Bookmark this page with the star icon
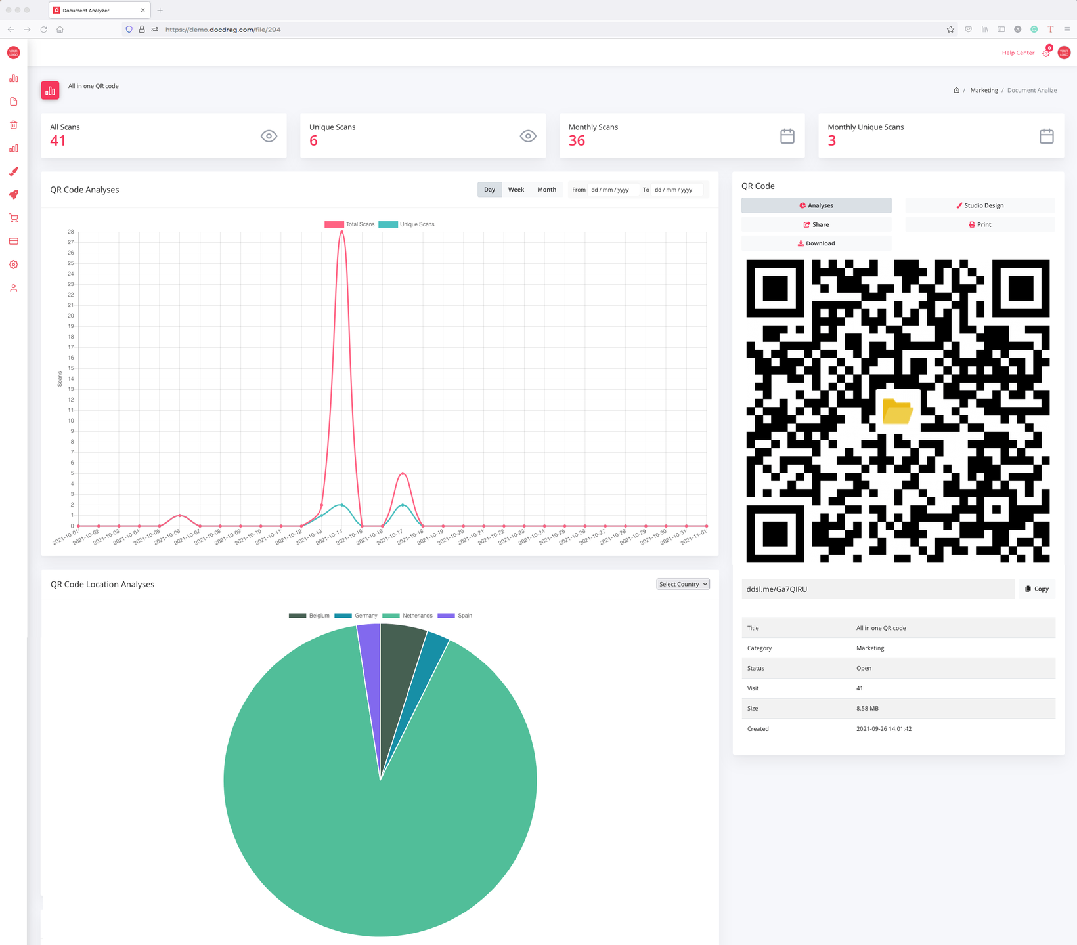Image resolution: width=1077 pixels, height=945 pixels. coord(950,30)
